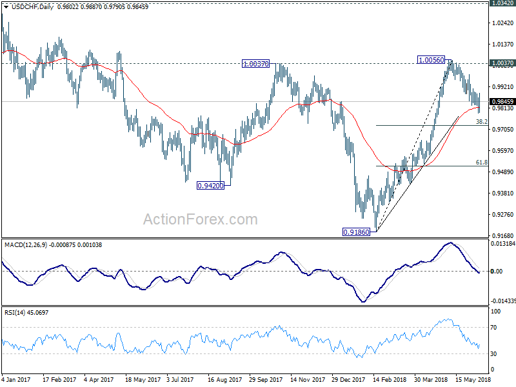Viewport: 516px width, 387px height.
Task: Click the current price tag 0.98459
Action: pyautogui.click(x=502, y=101)
